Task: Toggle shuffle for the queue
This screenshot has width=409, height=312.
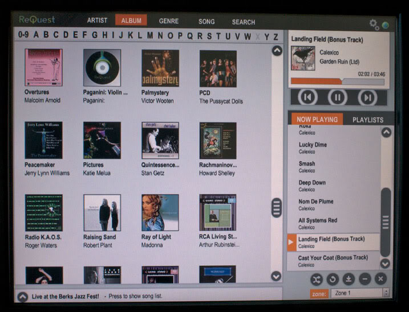Action: coord(317,280)
